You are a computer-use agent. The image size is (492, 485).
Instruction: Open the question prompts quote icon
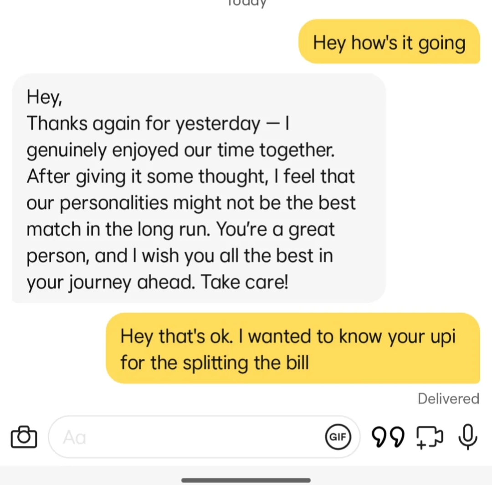pyautogui.click(x=388, y=437)
